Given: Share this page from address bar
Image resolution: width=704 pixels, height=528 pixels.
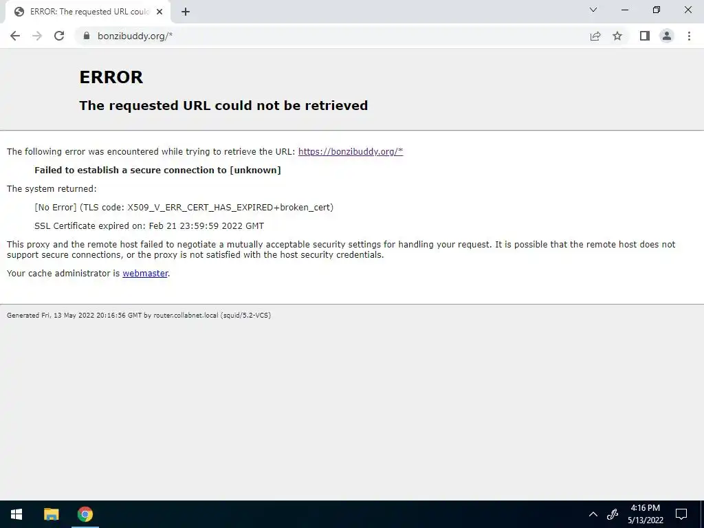Looking at the screenshot, I should coord(595,36).
